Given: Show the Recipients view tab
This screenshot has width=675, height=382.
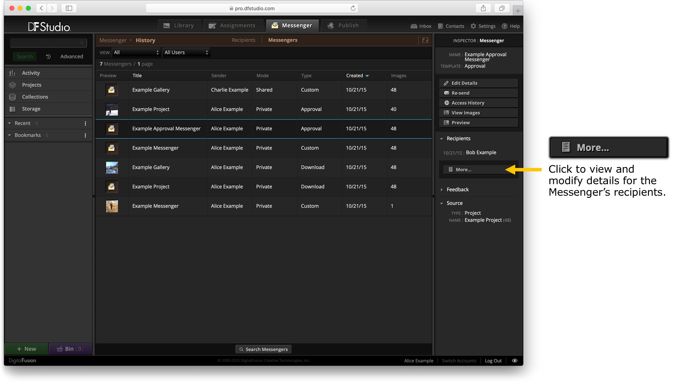Looking at the screenshot, I should click(244, 40).
